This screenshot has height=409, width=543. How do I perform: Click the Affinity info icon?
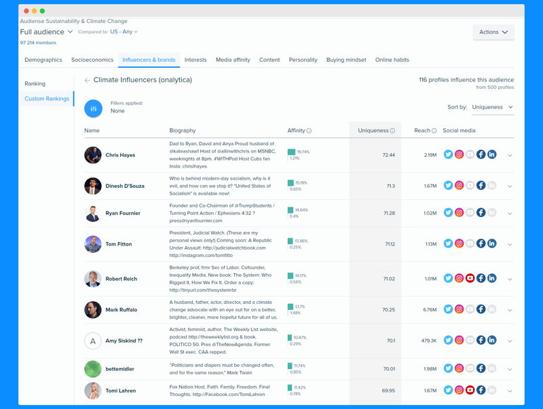tap(309, 131)
